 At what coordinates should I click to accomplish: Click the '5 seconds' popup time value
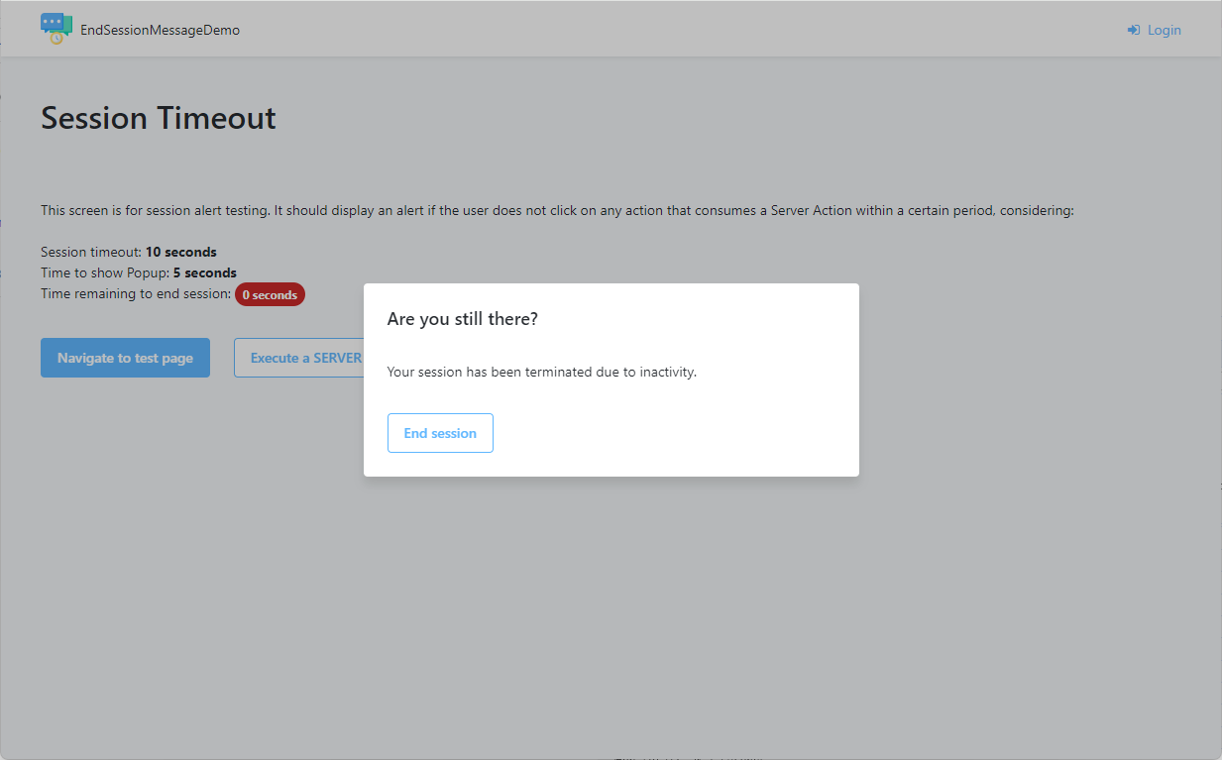coord(205,272)
